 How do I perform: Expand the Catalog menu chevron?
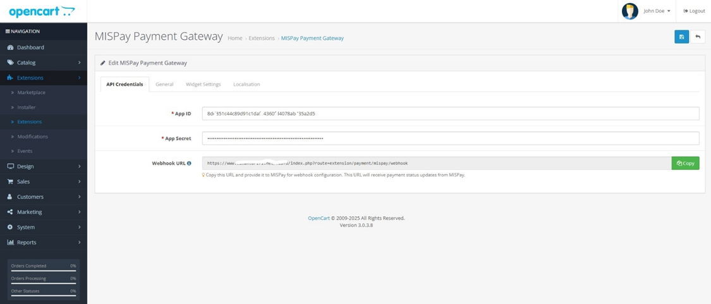click(x=80, y=63)
